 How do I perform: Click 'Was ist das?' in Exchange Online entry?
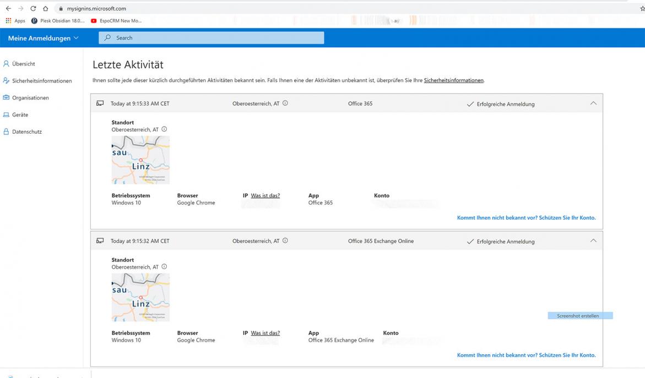point(265,333)
